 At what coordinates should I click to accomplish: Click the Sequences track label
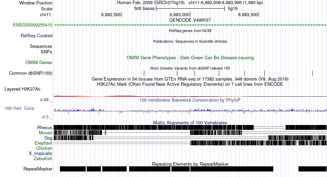[x=41, y=46]
